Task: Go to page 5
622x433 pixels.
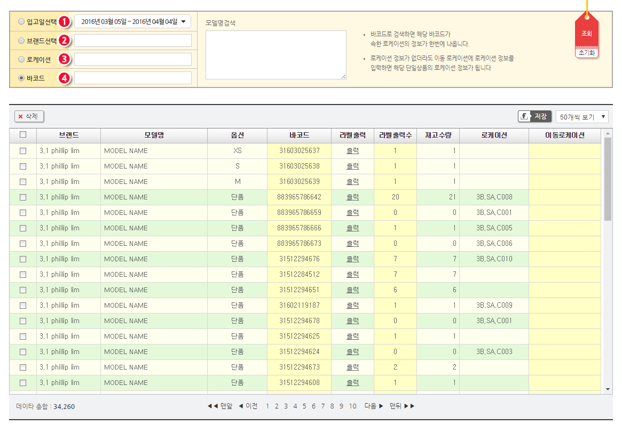Action: point(304,406)
